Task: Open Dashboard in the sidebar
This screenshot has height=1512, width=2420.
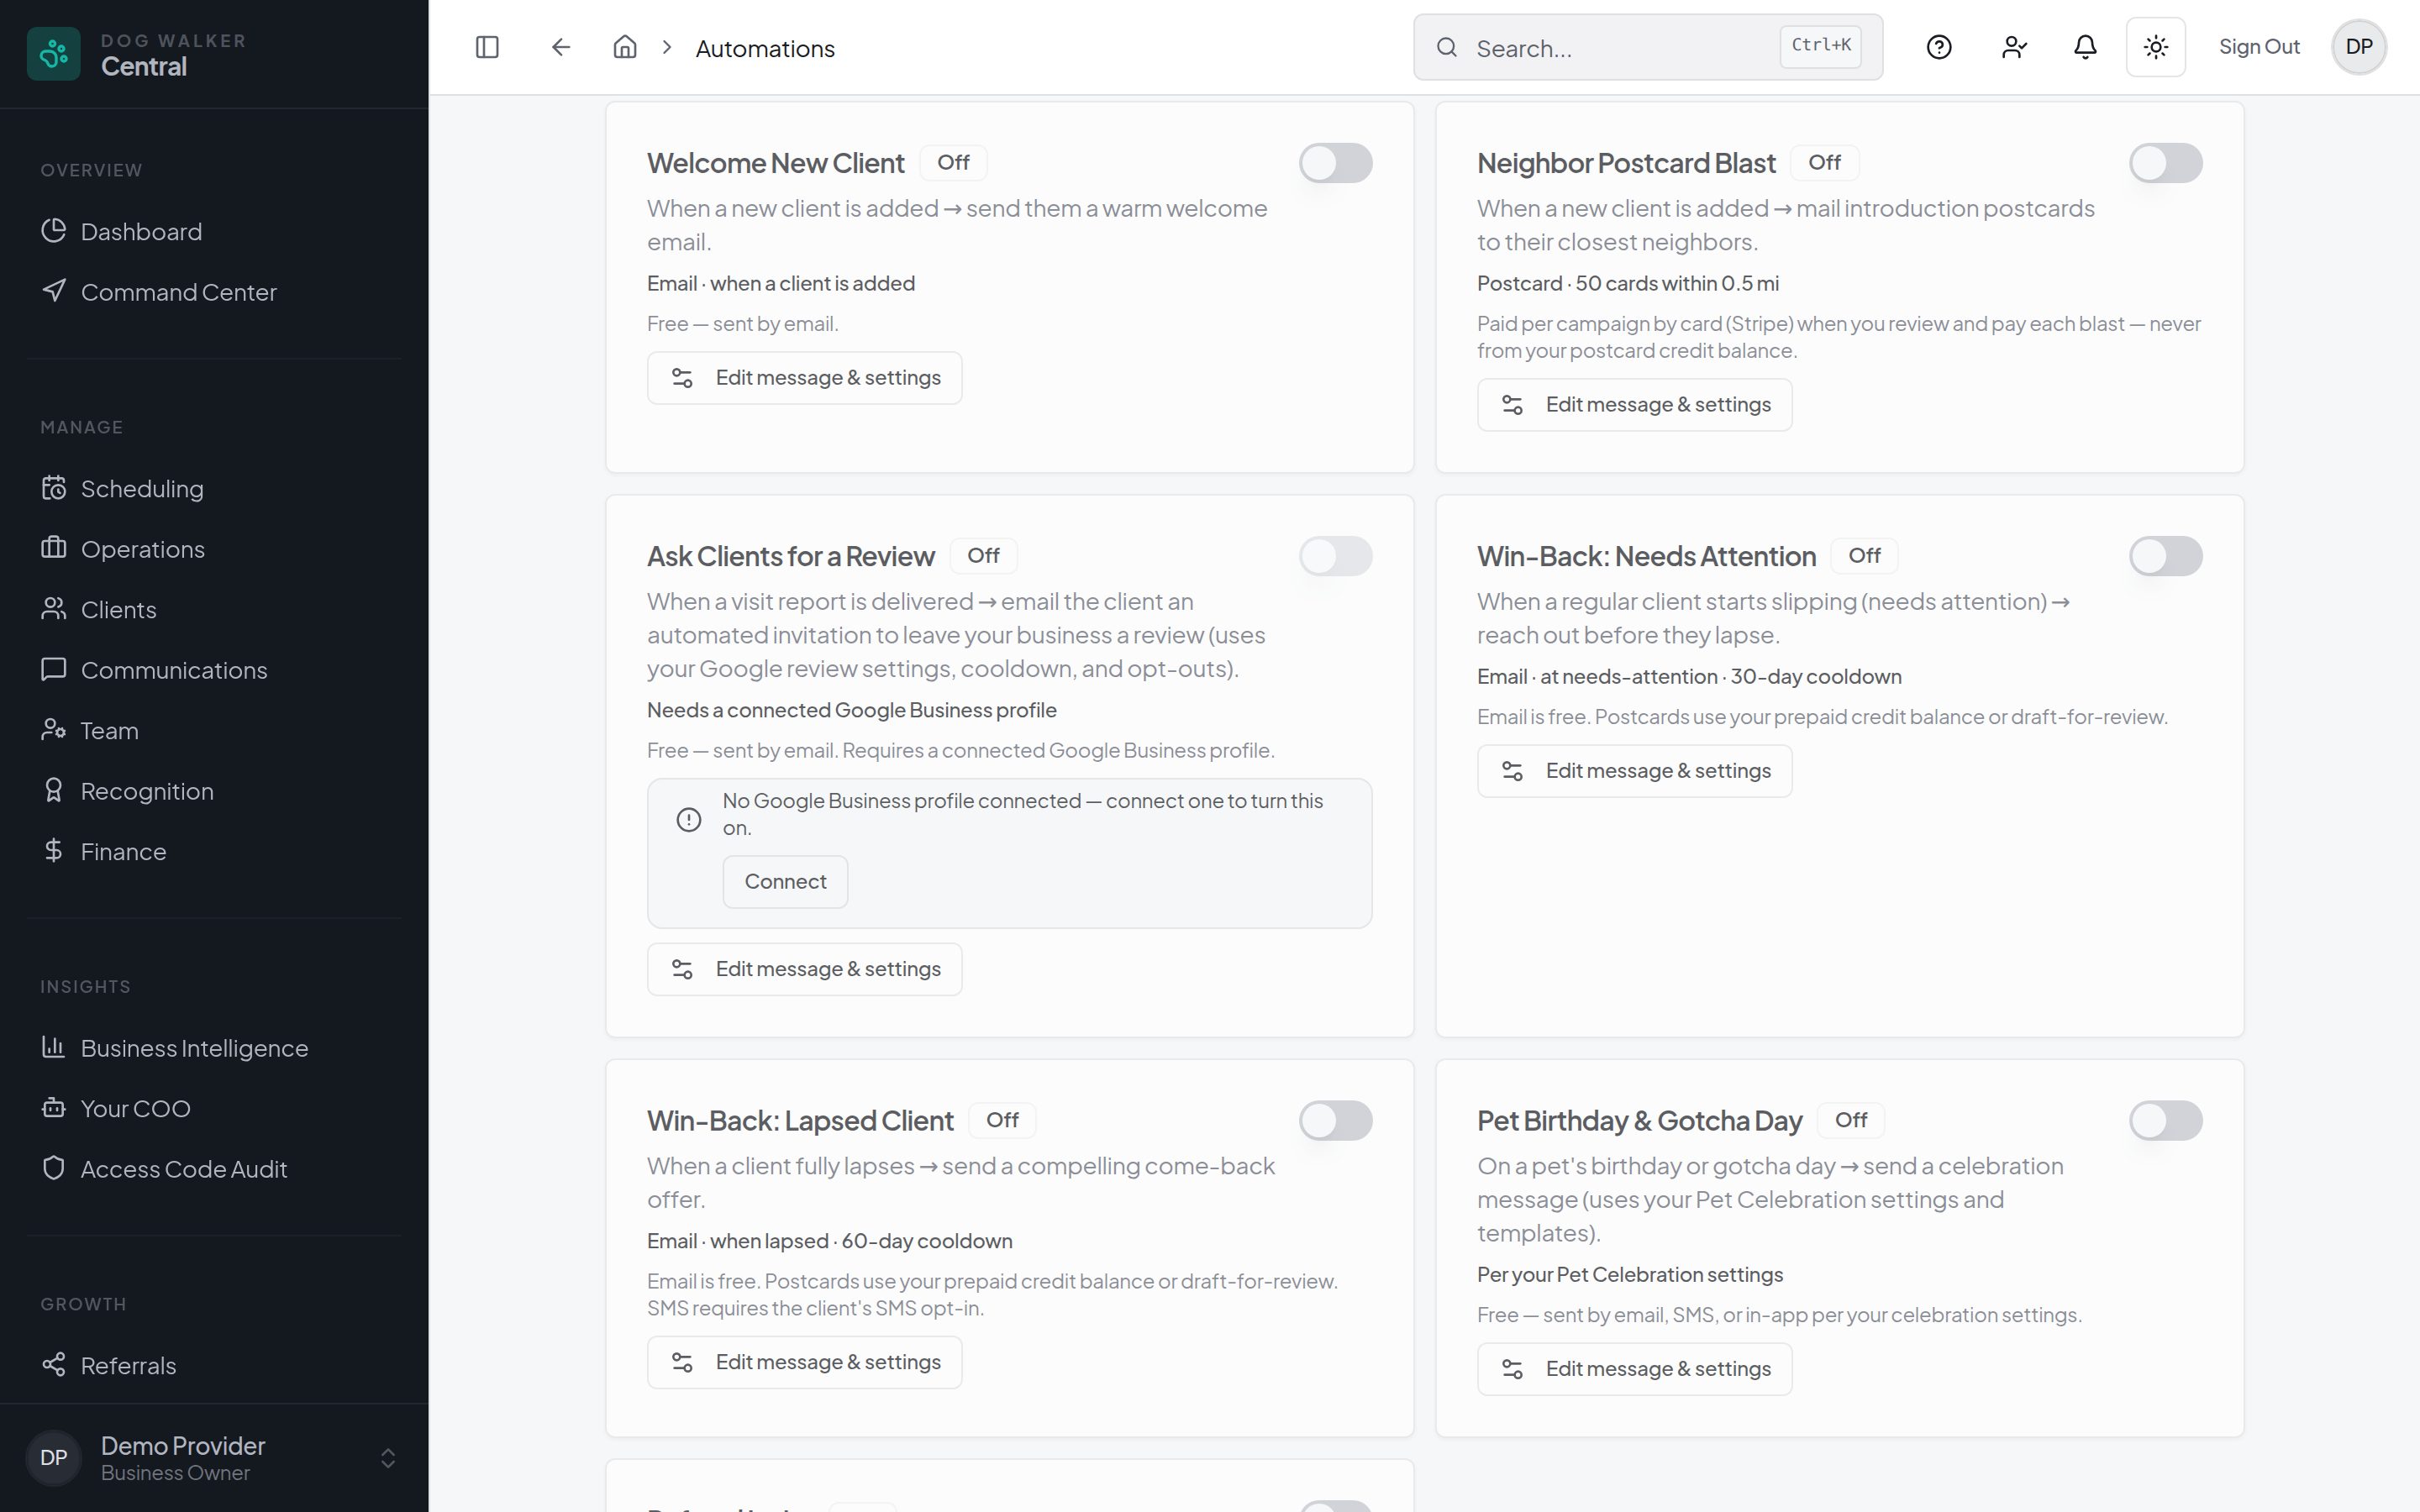Action: coord(214,232)
